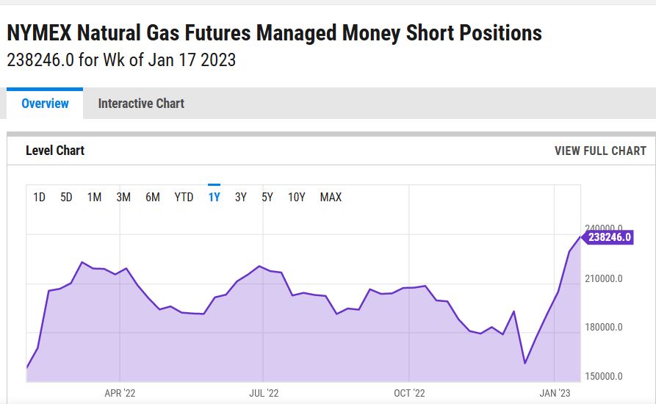Click the OCT '22 axis label

[x=409, y=393]
